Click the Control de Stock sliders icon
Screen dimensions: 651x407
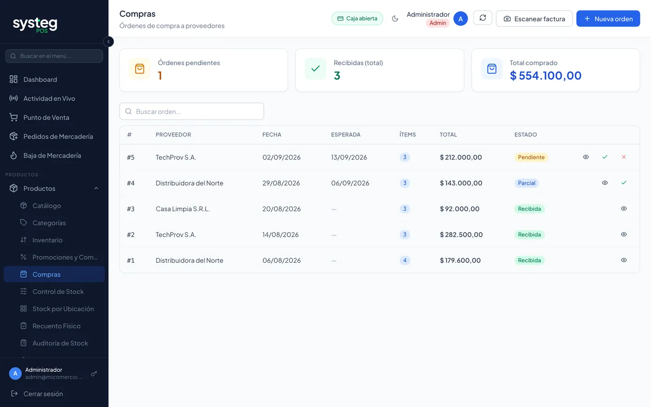click(24, 292)
